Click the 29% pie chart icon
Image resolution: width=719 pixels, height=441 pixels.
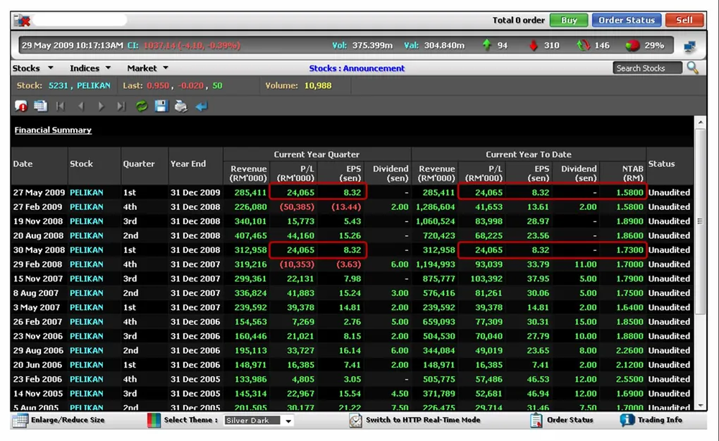point(632,45)
